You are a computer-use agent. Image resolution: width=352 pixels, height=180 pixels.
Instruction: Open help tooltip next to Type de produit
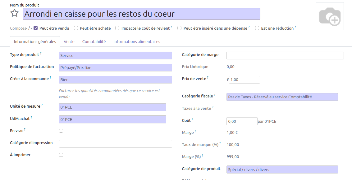pyautogui.click(x=41, y=54)
